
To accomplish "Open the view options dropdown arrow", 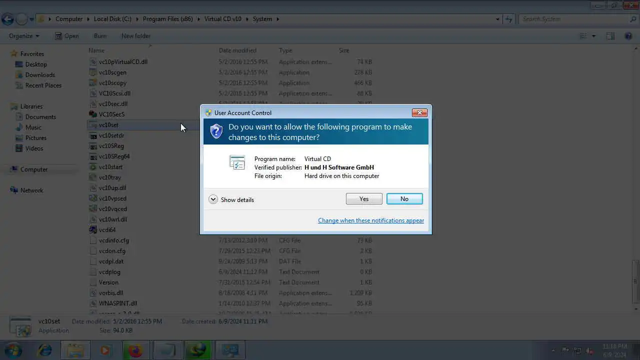I will pyautogui.click(x=594, y=36).
